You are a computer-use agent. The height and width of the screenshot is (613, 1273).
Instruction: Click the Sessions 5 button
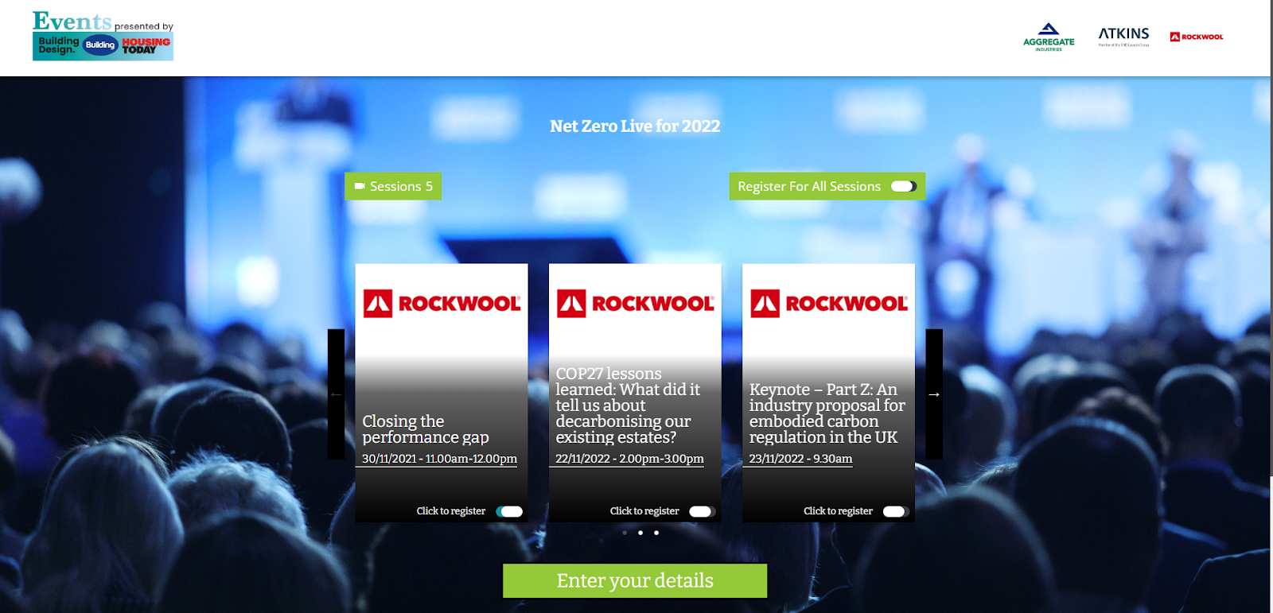393,186
